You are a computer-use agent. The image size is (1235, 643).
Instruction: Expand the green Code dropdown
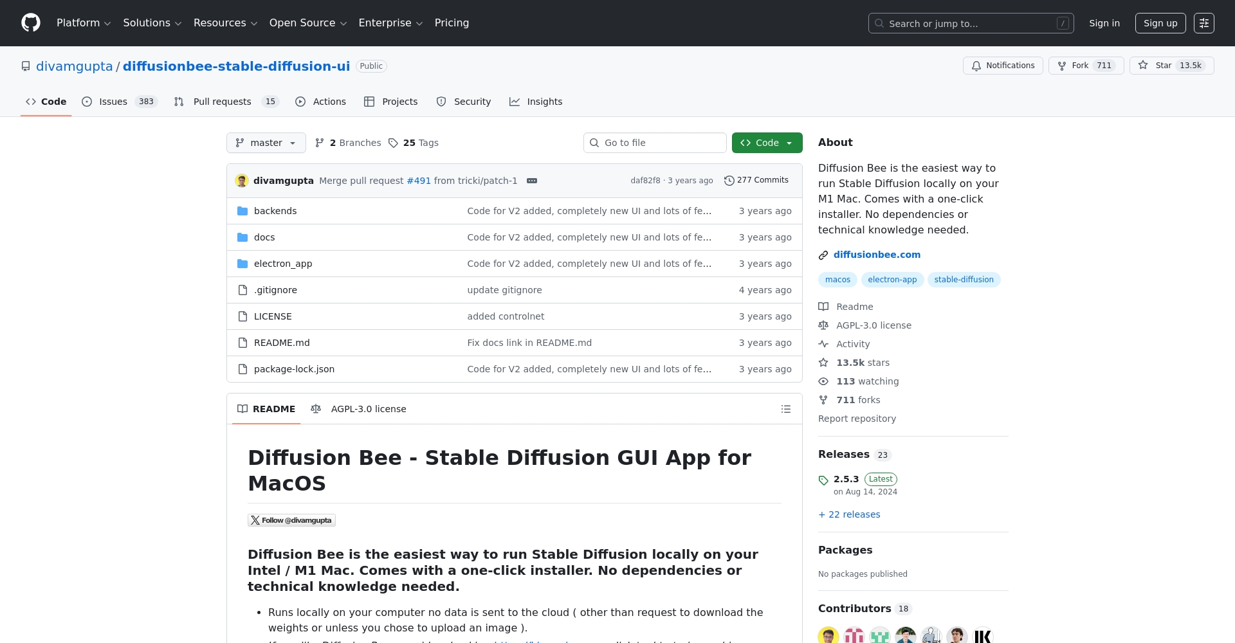[x=767, y=143]
